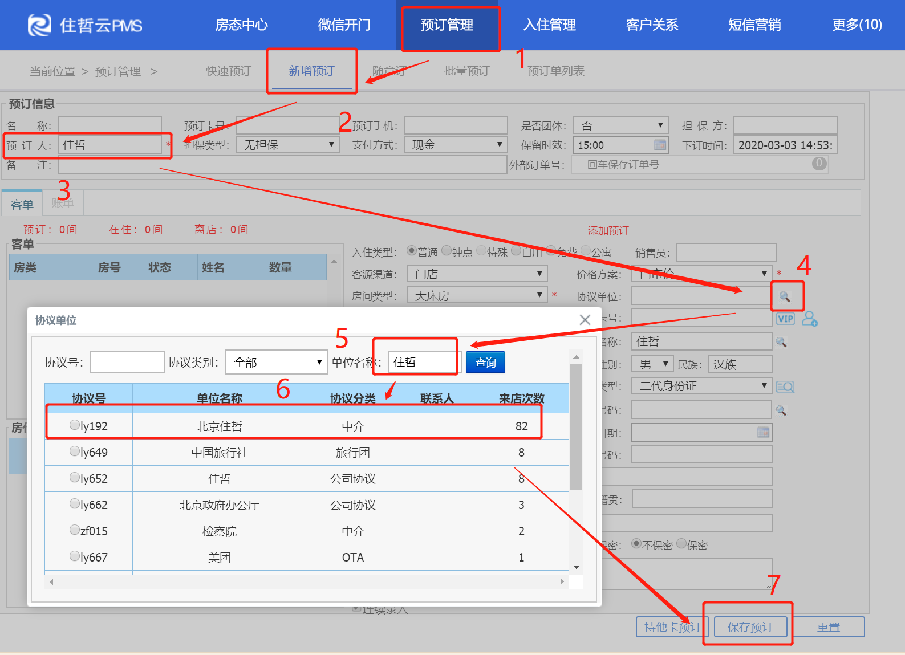
Task: Click magnifier beside ID number field
Action: click(x=781, y=410)
